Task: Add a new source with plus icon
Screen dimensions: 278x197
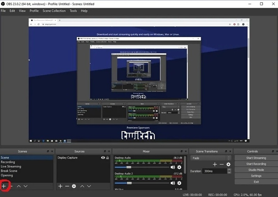Action: pos(60,186)
